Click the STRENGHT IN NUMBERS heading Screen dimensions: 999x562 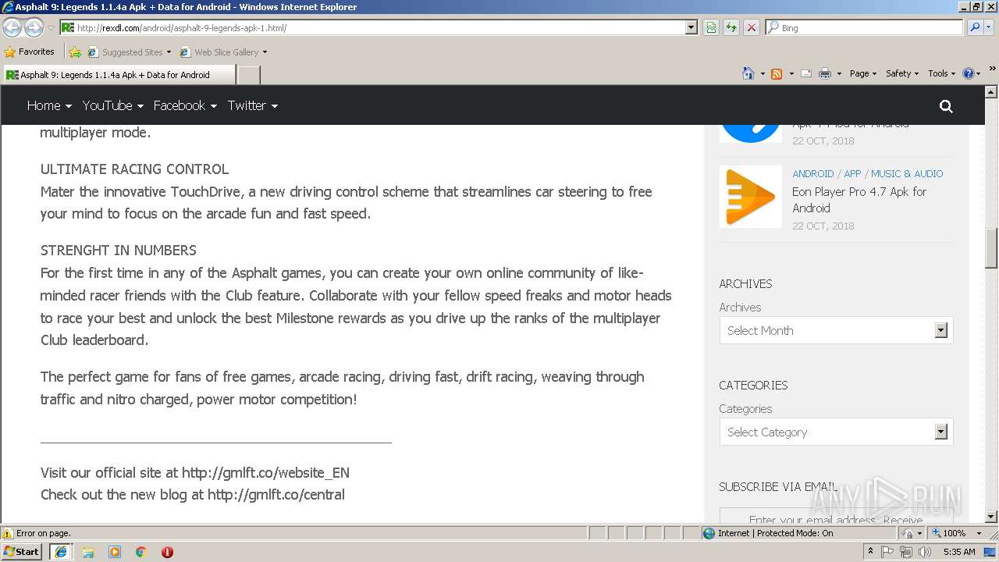[x=119, y=250]
